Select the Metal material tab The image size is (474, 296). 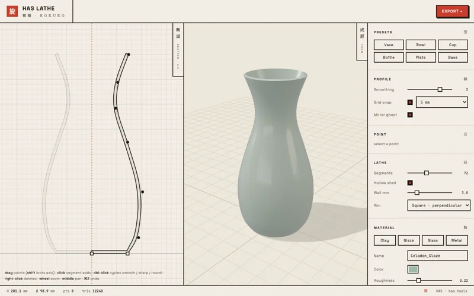click(457, 240)
